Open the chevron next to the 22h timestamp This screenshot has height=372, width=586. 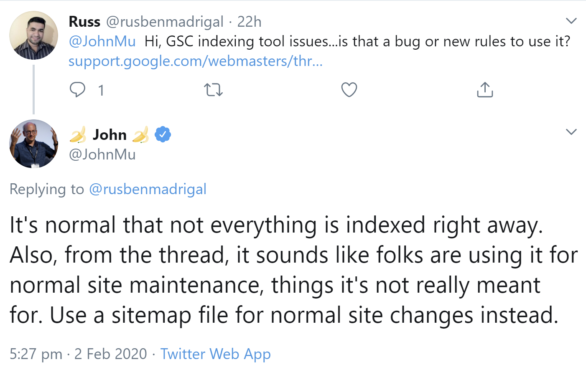[571, 20]
